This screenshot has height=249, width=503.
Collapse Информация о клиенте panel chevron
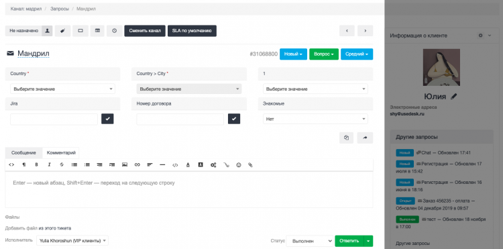tap(489, 36)
